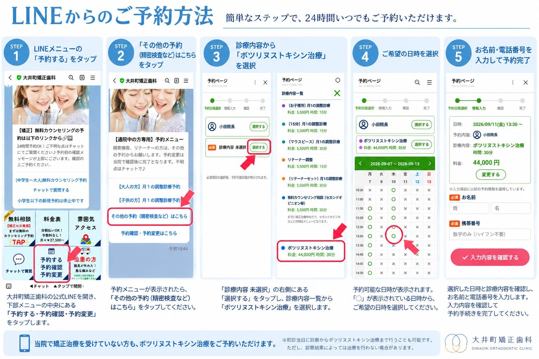This screenshot has height=359, width=539.
Task: Tap the back arrow in the Step 2 LINE screen
Action: point(114,81)
